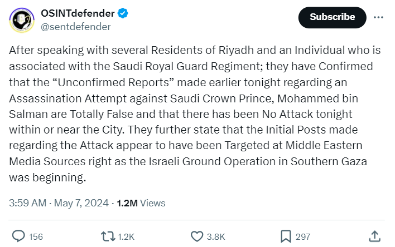This screenshot has height=247, width=395.
Task: View the 1.2M Views analytics
Action: point(141,203)
